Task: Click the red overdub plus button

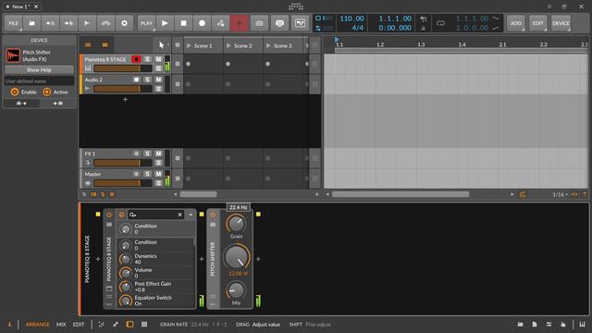Action: 239,23
